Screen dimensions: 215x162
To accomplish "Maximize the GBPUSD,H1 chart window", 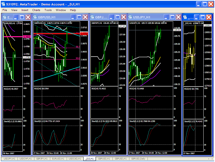I will (x=79, y=17).
